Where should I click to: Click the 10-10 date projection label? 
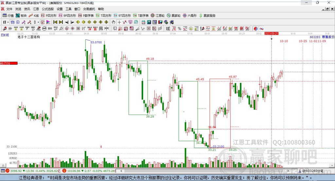point(284,41)
